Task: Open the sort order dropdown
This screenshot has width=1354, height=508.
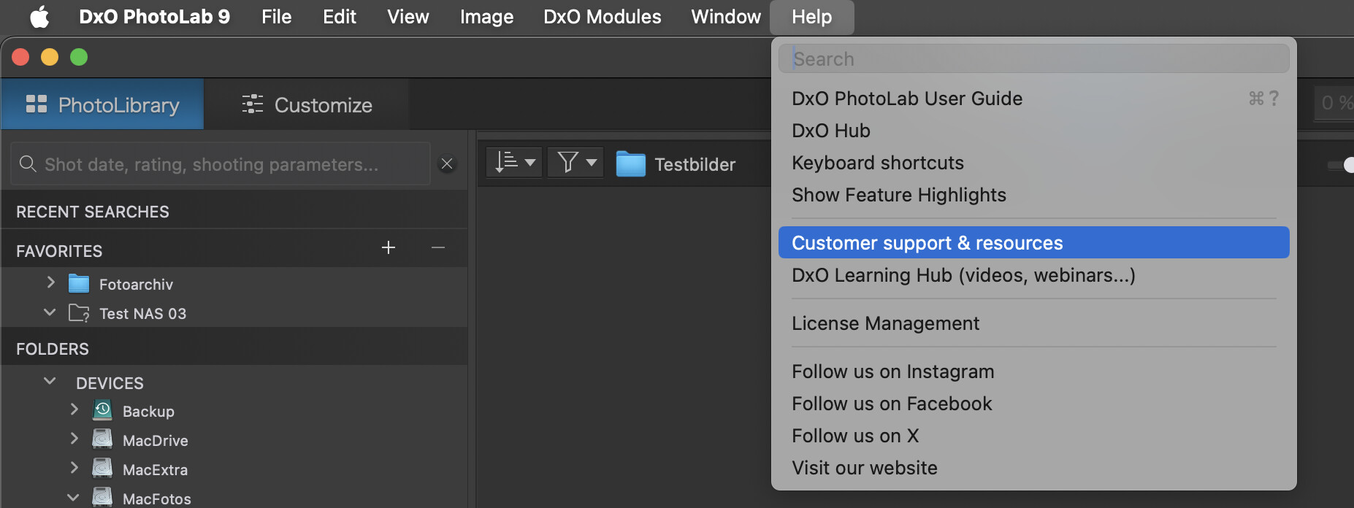Action: click(x=514, y=162)
